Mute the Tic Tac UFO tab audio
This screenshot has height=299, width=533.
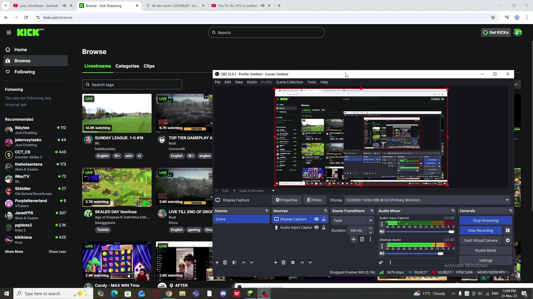[262, 6]
